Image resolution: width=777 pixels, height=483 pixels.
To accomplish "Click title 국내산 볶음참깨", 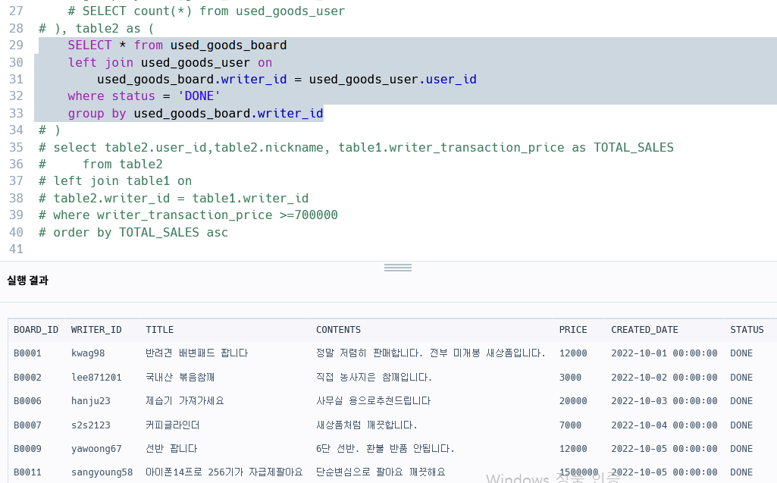I will [180, 378].
